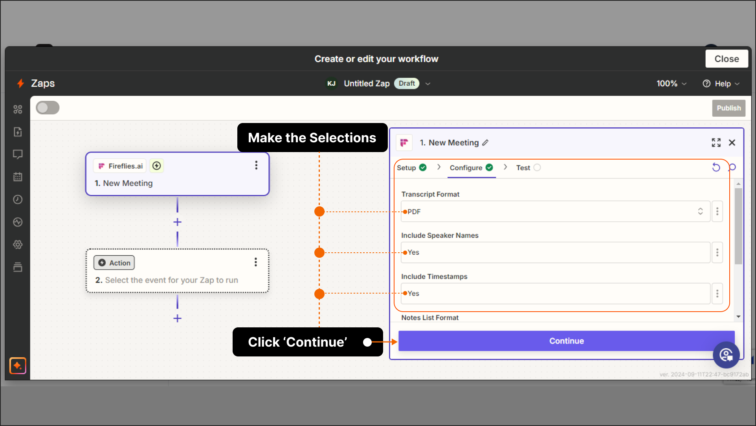This screenshot has height=426, width=756.
Task: Click the Help menu in top right
Action: (x=722, y=83)
